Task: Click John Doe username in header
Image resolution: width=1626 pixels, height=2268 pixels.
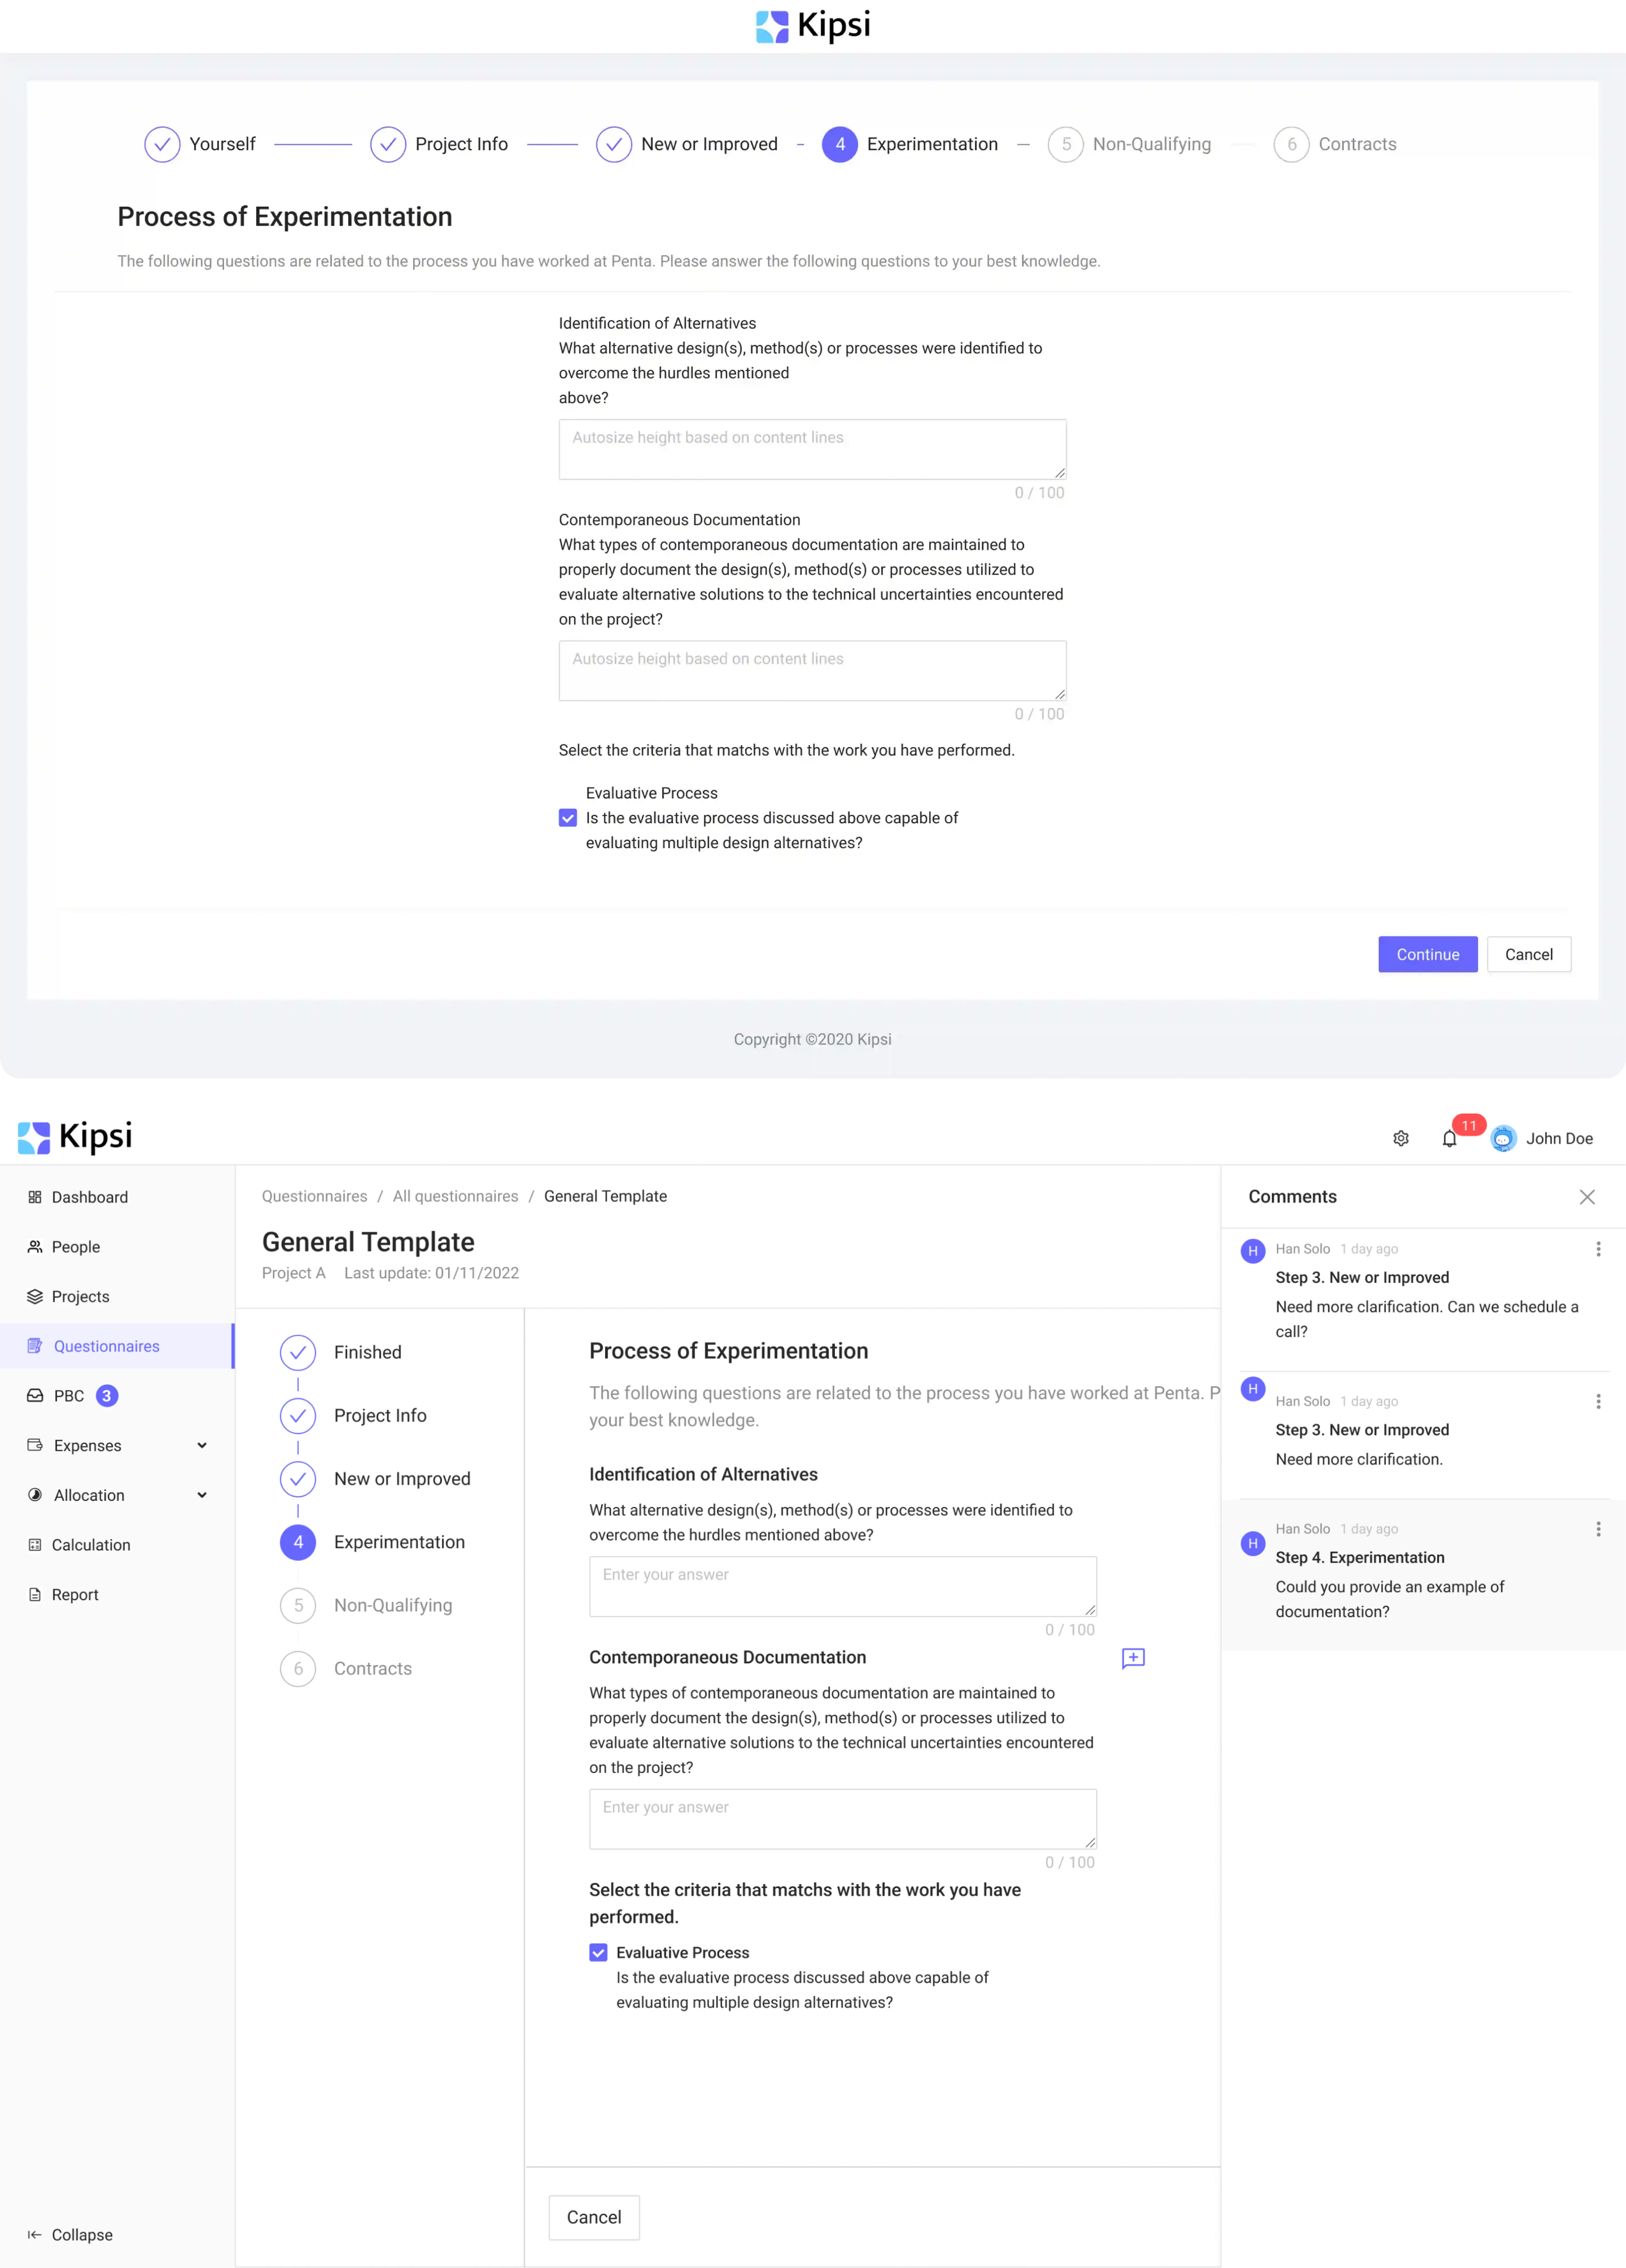Action: [1558, 1139]
